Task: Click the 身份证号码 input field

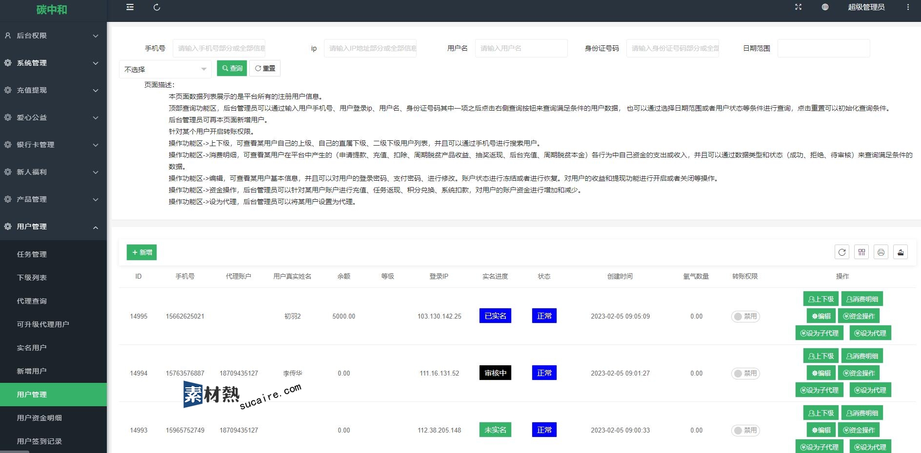Action: pos(673,48)
